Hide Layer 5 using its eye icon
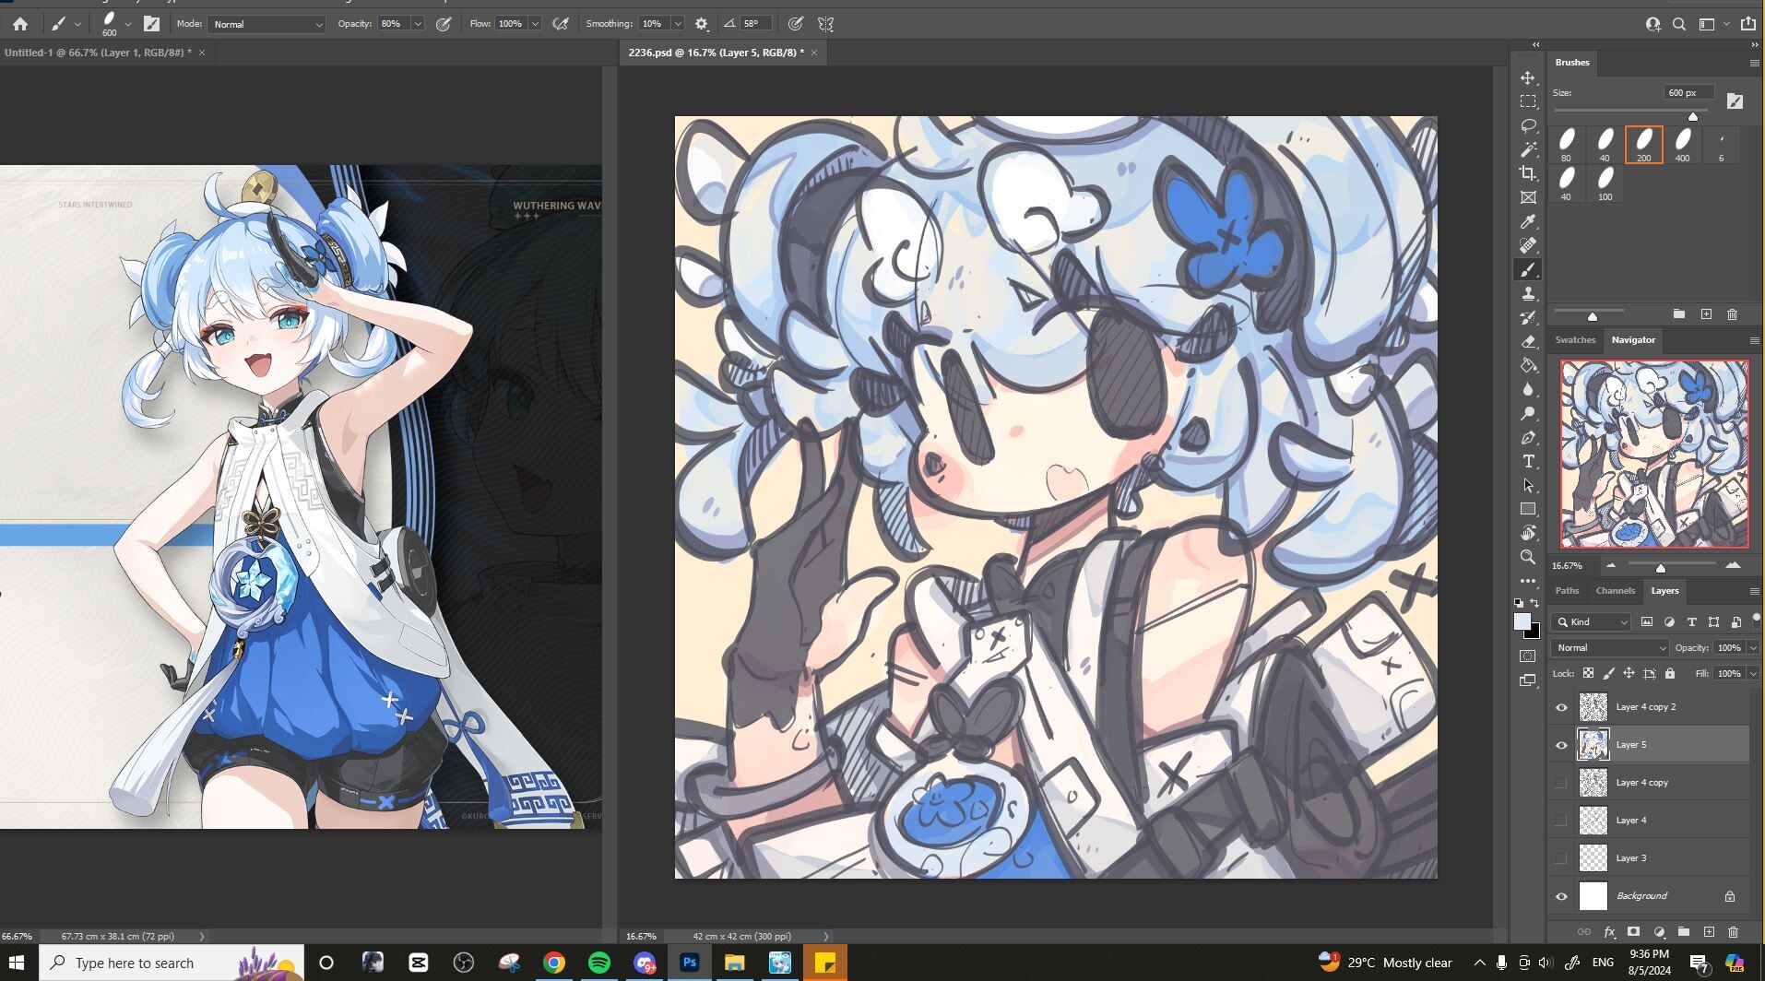Screen dimensions: 1765x981 click(x=1561, y=745)
